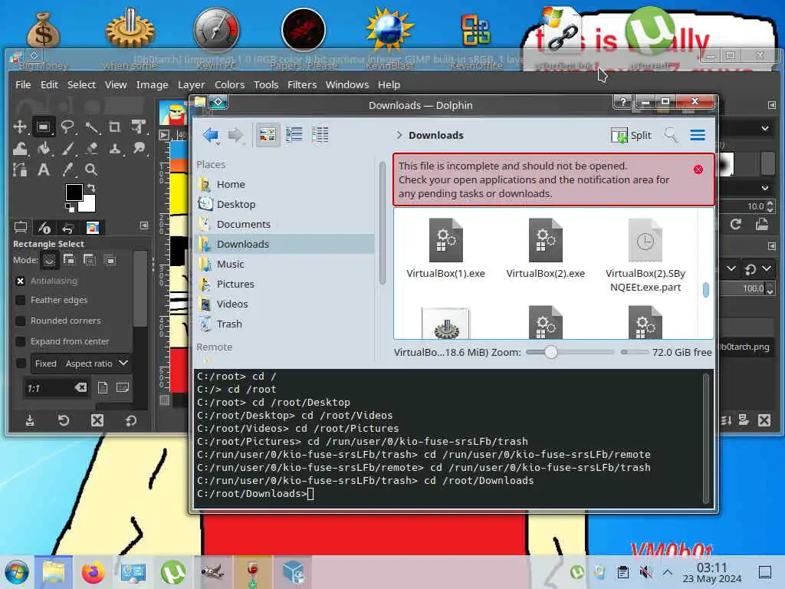785x589 pixels.
Task: Swap foreground and background colors
Action: tap(91, 188)
